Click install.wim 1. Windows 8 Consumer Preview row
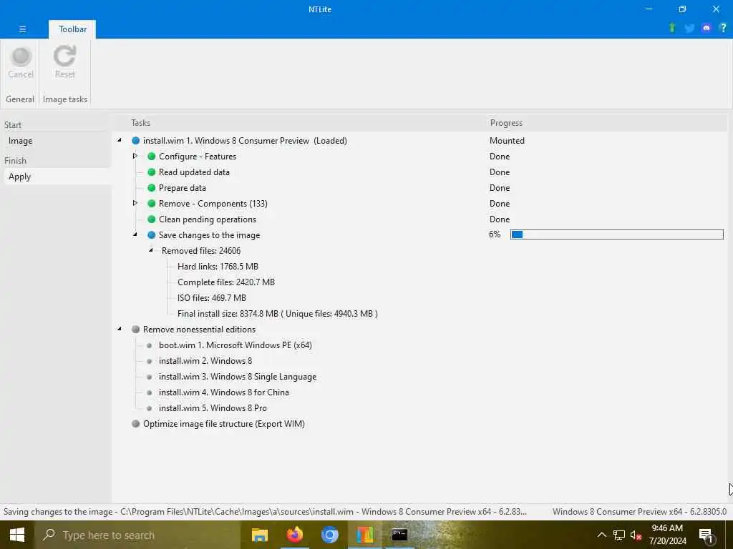 (x=245, y=141)
